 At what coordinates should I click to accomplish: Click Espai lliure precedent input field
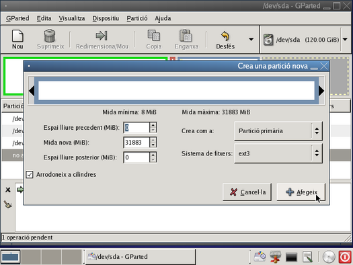[x=136, y=128]
